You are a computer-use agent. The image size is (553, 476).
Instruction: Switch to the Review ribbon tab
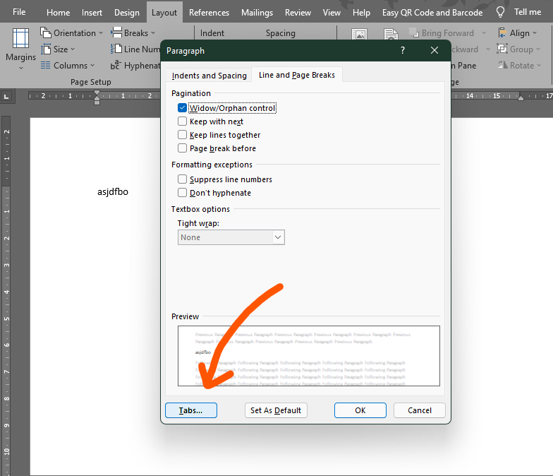[x=298, y=13]
